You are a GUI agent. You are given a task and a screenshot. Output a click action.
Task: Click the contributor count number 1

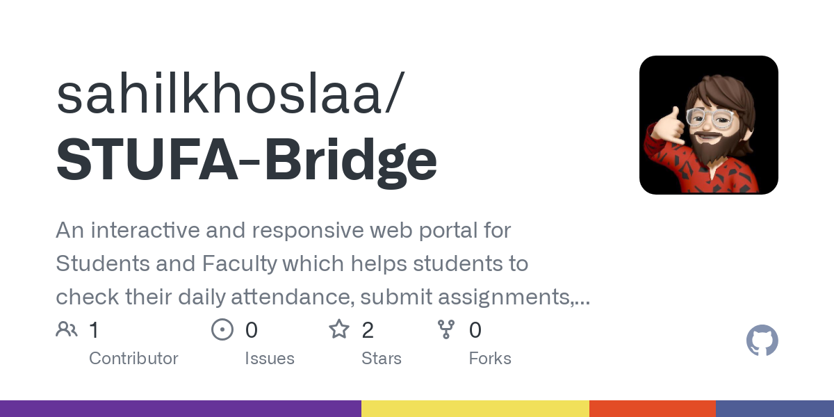tap(94, 330)
